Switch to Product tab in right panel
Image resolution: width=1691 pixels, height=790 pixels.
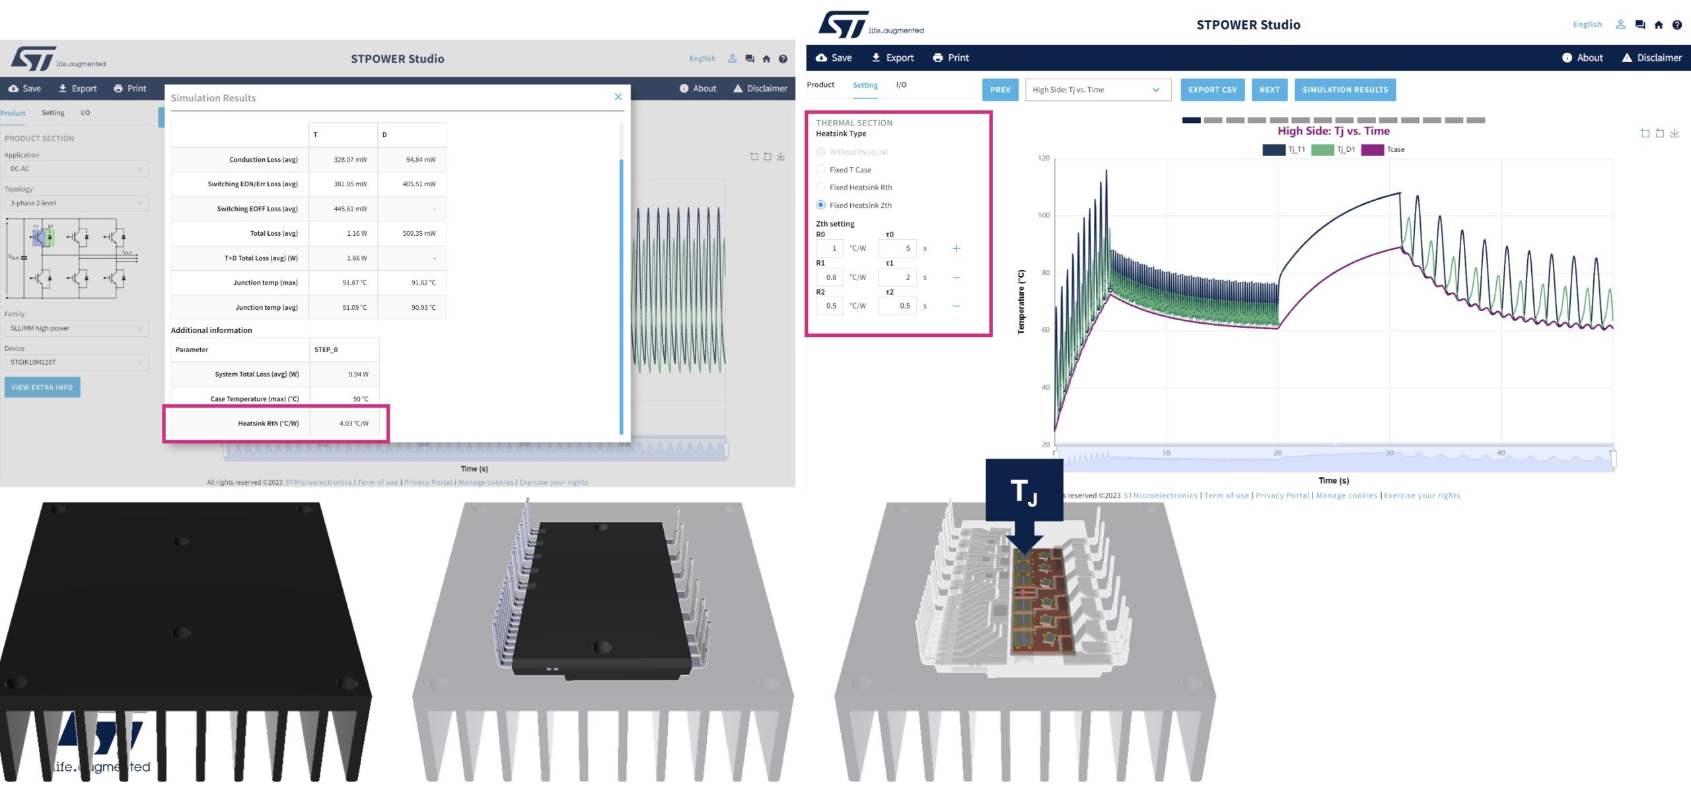point(820,85)
